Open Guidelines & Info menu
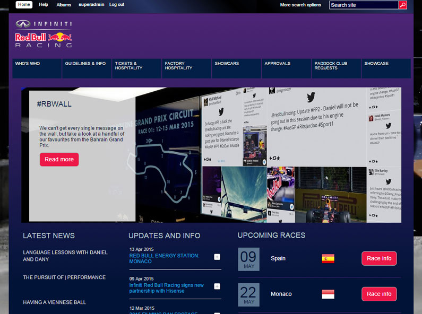 pos(87,68)
